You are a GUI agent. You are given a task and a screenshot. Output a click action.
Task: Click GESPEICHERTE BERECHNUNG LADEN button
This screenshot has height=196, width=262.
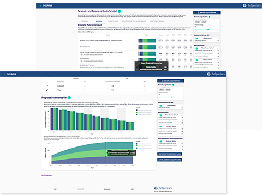(170, 154)
